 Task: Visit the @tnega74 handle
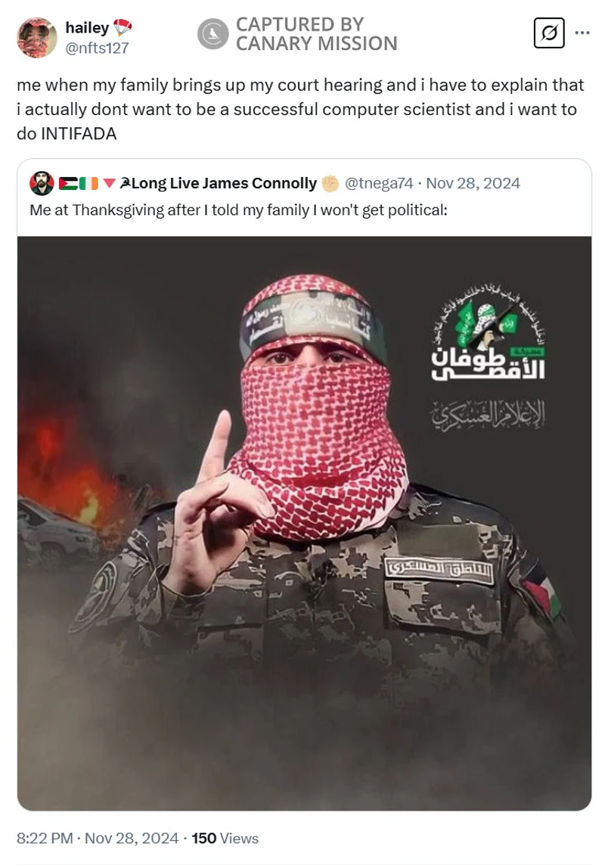378,183
